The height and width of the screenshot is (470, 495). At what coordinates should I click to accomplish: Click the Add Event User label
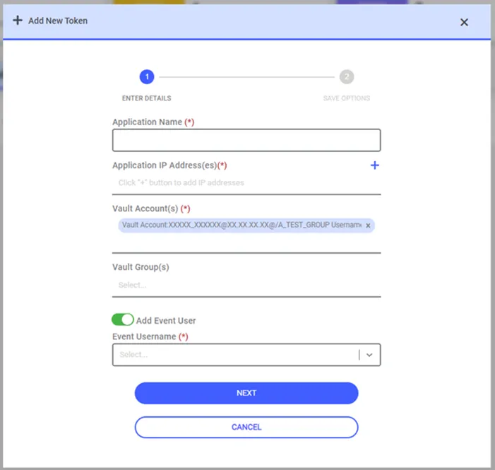tap(166, 321)
